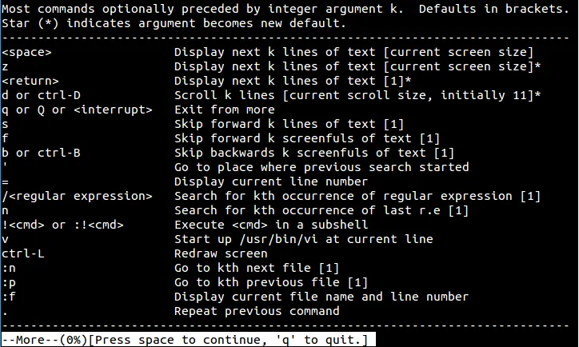Click the 'Star (*) indicates argument' header line
The height and width of the screenshot is (347, 579).
point(174,23)
